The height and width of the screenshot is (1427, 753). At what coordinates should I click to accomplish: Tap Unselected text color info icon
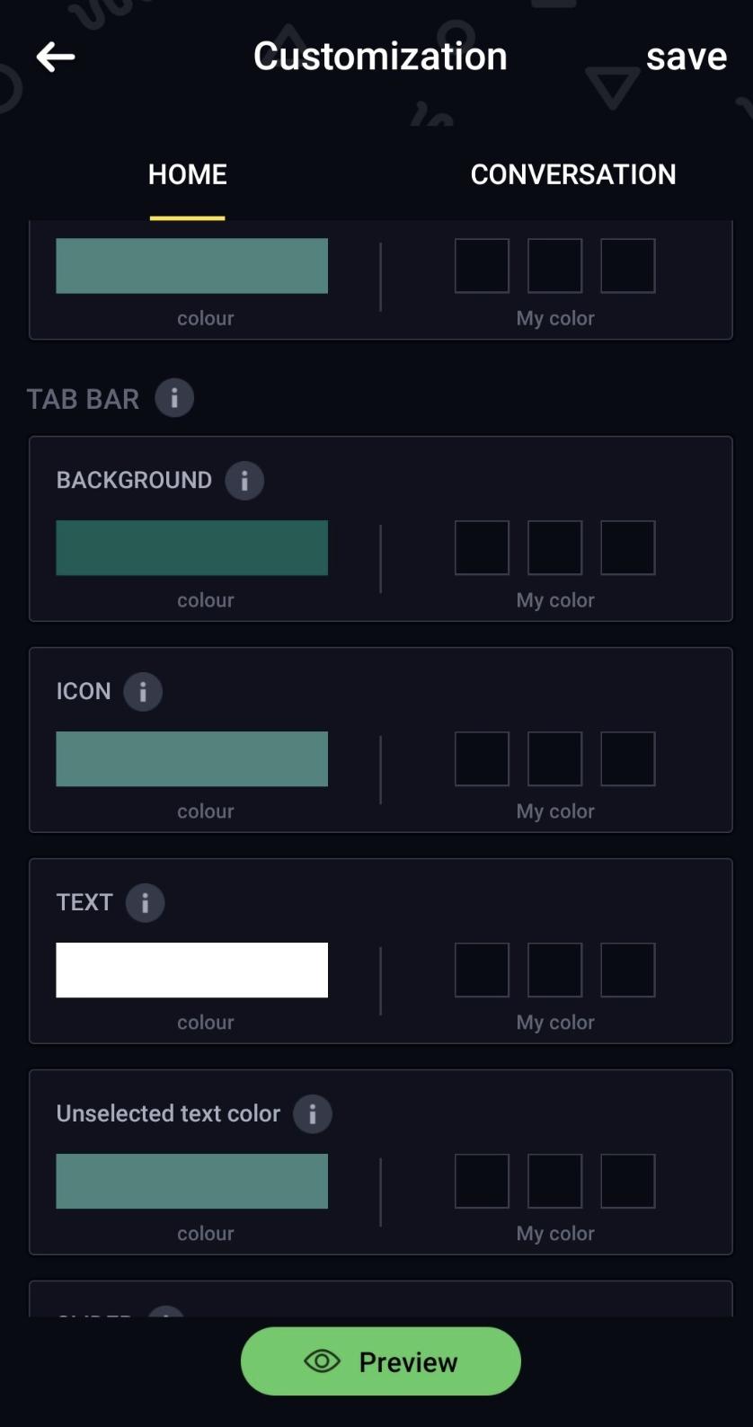[313, 1114]
